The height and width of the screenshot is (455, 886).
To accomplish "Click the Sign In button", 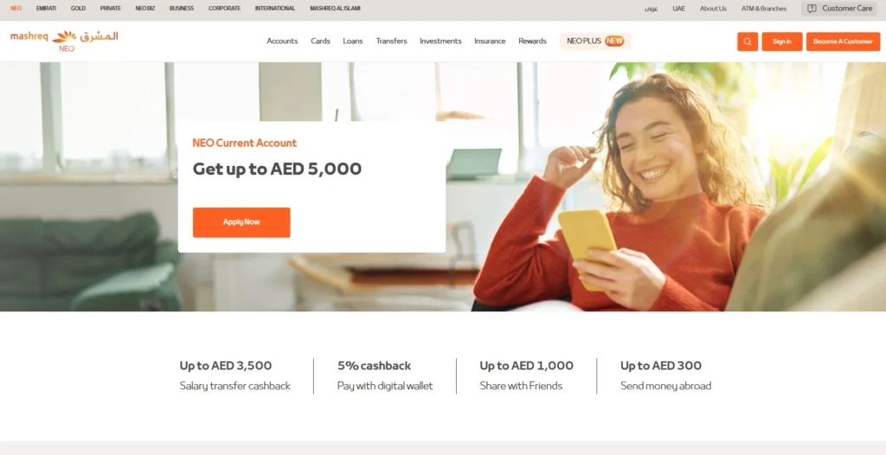I will pos(782,42).
